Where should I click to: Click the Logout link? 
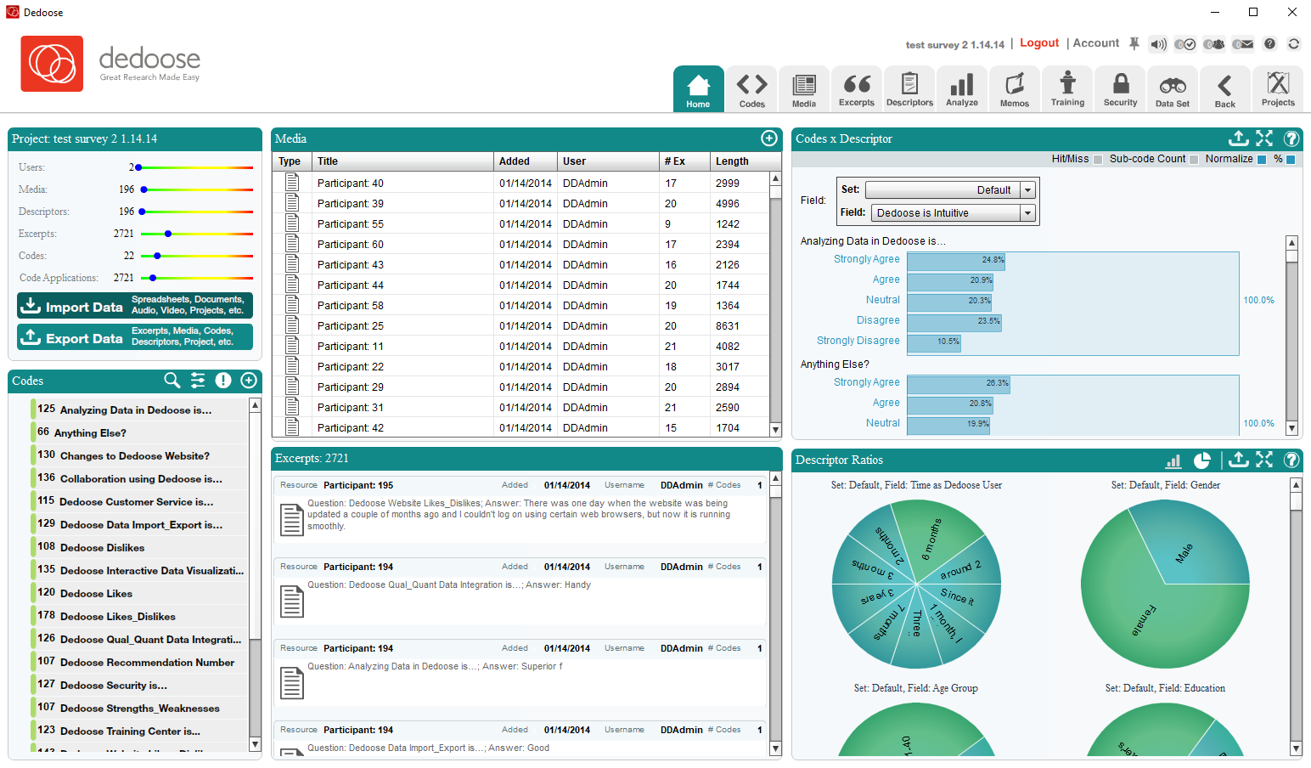[x=1039, y=43]
